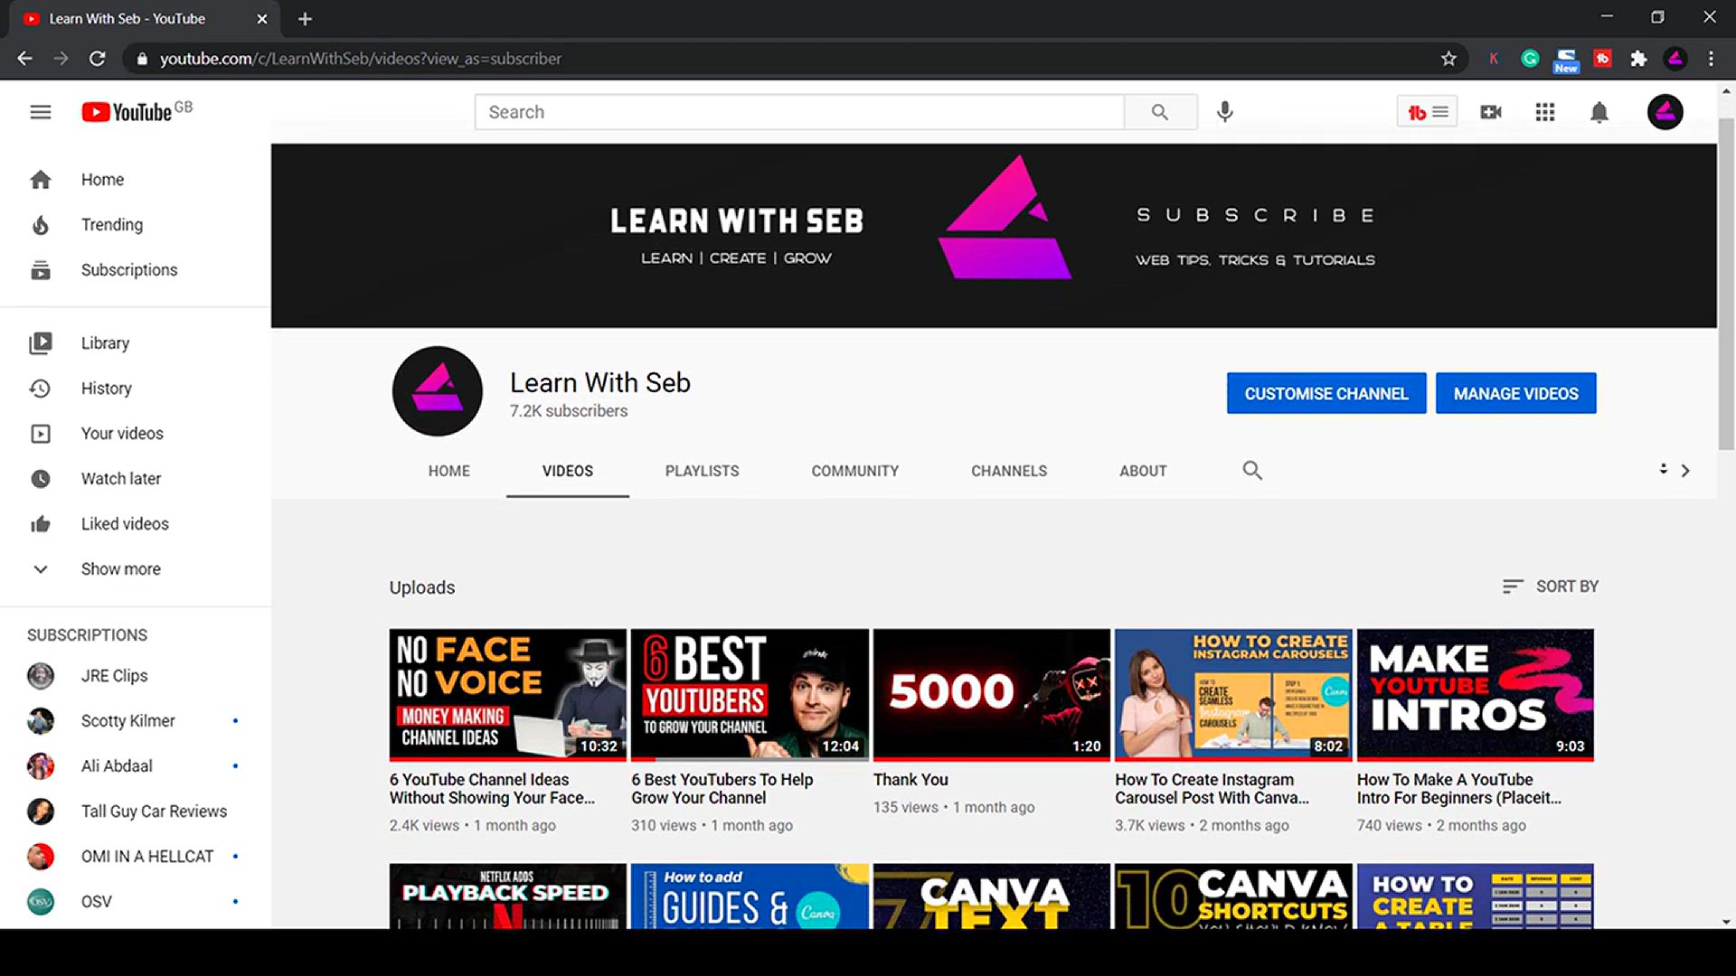Click the YouTube search input field
Viewport: 1736px width, 976px height.
tap(799, 112)
